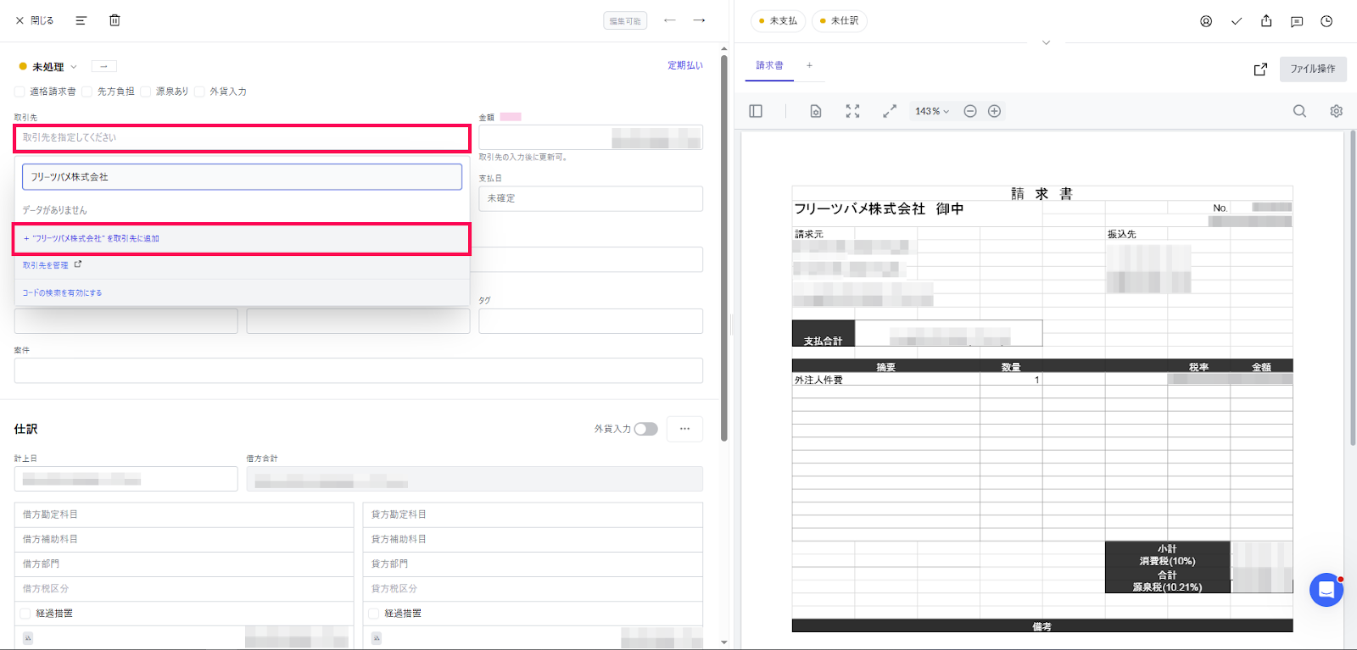Select 借方部門 field
Screen dimensions: 1357x650
point(184,564)
